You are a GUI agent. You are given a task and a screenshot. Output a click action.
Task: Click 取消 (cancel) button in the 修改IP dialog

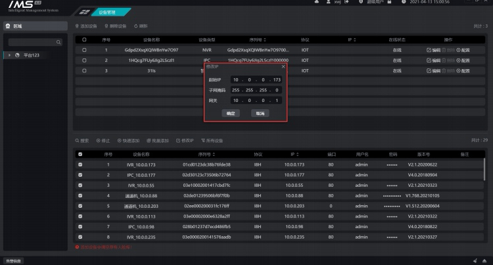[x=260, y=113]
